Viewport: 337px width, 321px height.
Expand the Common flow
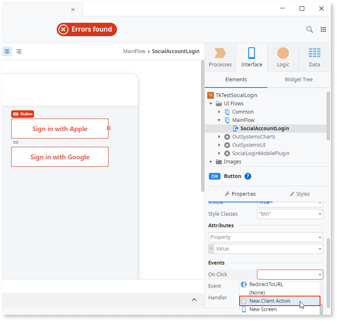pos(219,112)
